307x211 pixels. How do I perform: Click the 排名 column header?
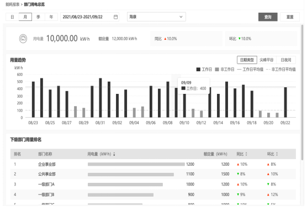click(17, 154)
